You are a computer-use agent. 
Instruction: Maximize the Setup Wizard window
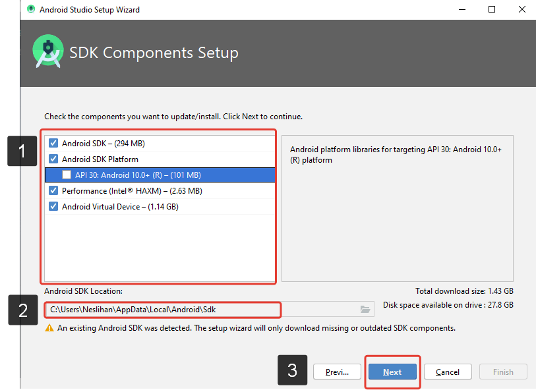click(x=492, y=10)
